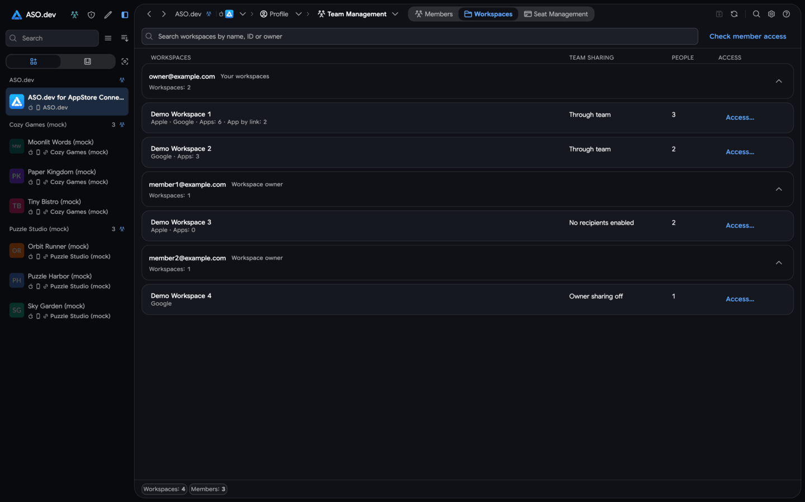805x502 pixels.
Task: Open the shield security icon in the sidebar header
Action: [91, 15]
